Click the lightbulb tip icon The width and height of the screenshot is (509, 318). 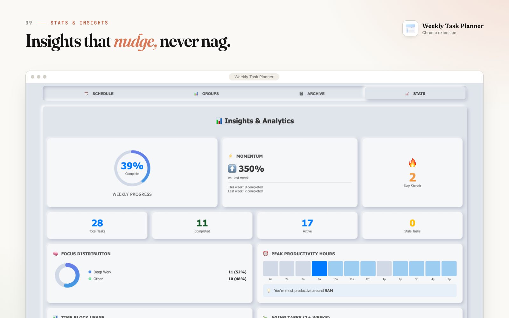[x=269, y=291]
